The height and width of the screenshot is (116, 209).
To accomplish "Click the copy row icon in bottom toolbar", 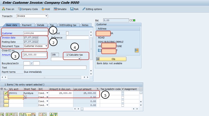I will [x=40, y=114].
